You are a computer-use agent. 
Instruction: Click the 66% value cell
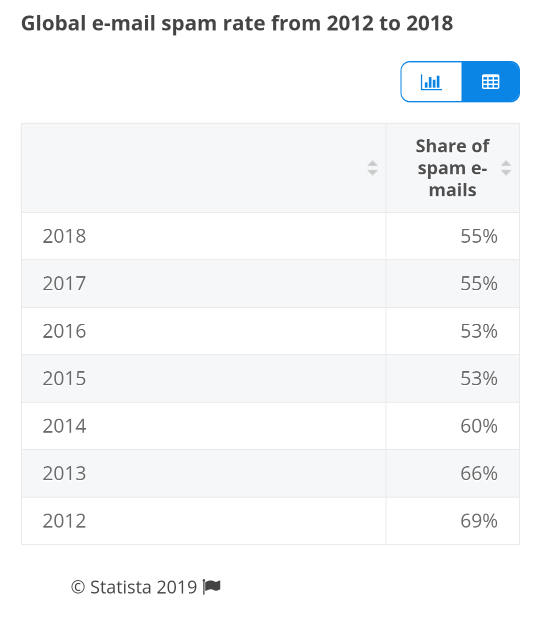[x=452, y=473]
